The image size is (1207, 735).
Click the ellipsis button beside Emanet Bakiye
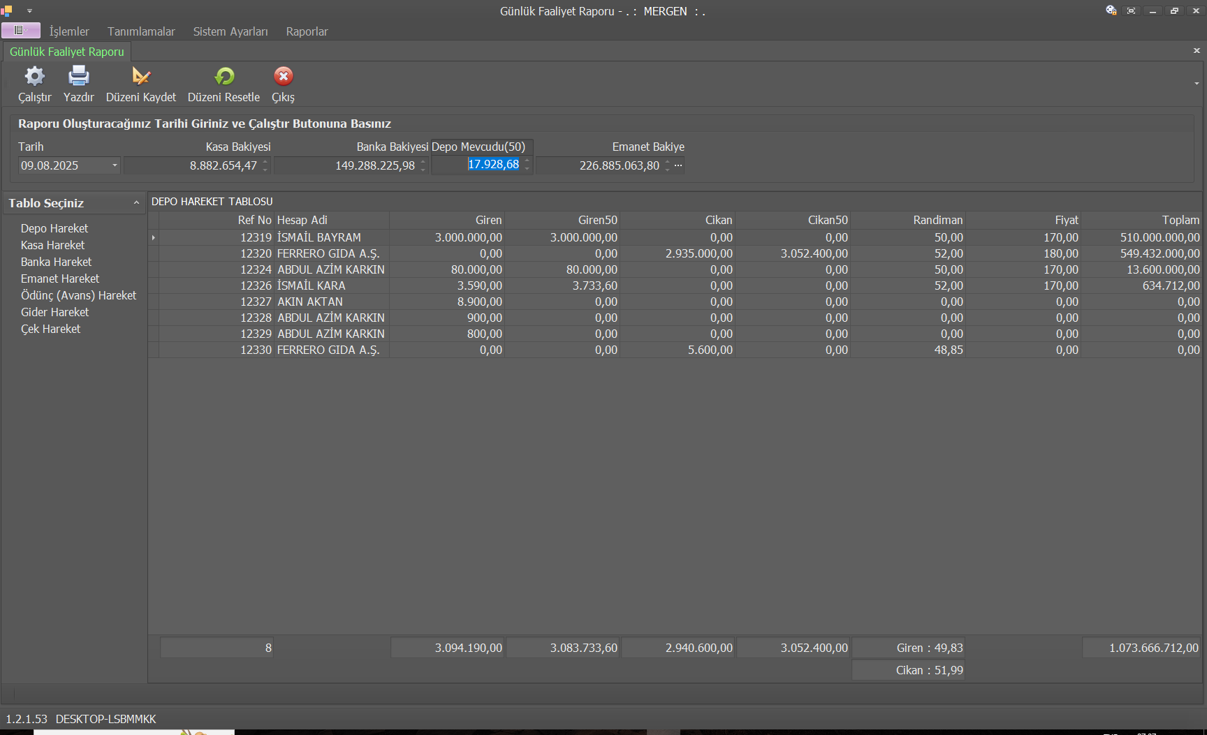pyautogui.click(x=678, y=165)
